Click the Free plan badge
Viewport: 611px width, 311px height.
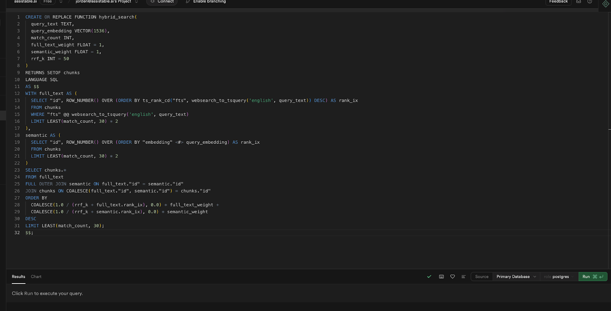tap(48, 2)
